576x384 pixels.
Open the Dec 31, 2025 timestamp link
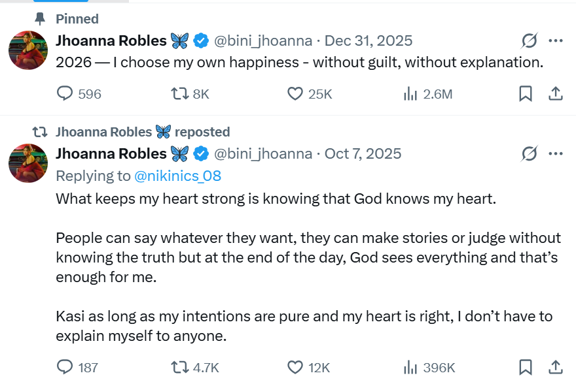(x=369, y=41)
